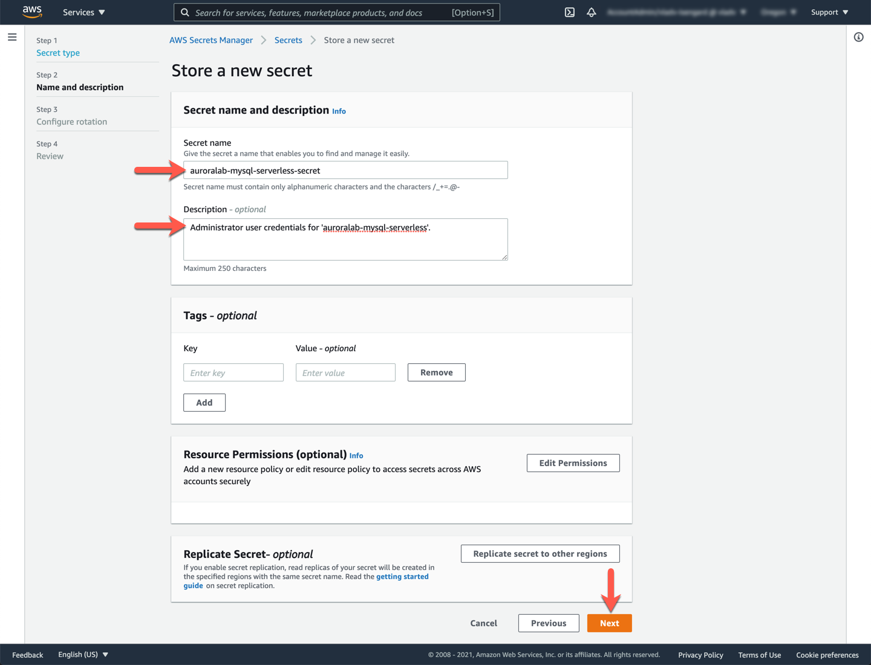Viewport: 871px width, 665px height.
Task: Click the Secret name input field
Action: point(345,170)
